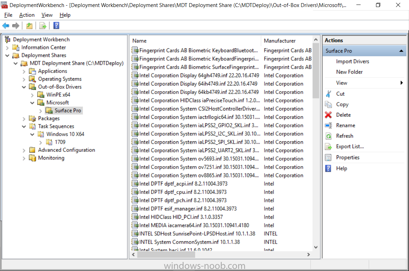This screenshot has width=409, height=271.
Task: Open the Help menu in menu bar
Action: coord(65,15)
